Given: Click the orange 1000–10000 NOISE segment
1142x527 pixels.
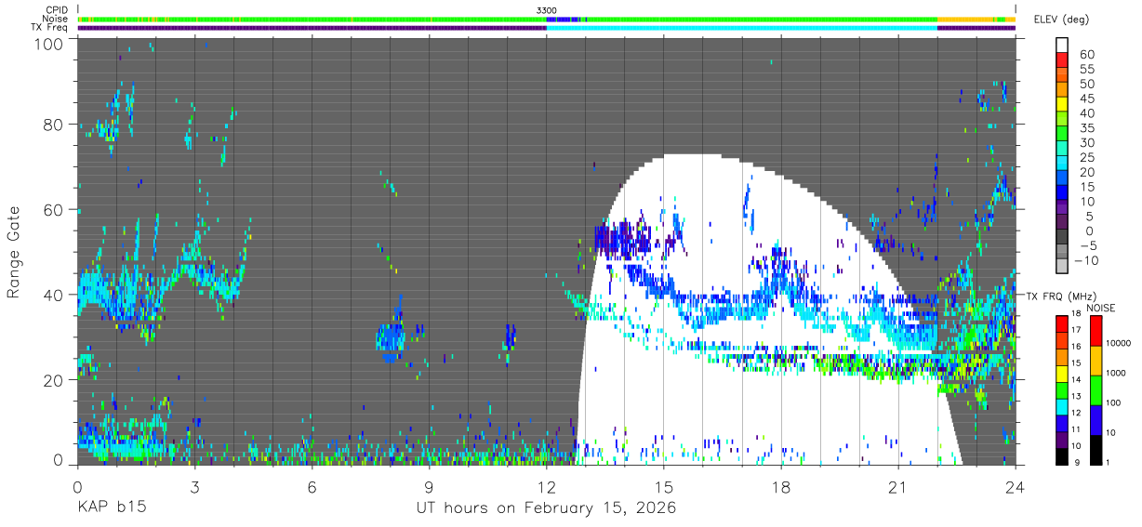Looking at the screenshot, I should (x=1096, y=360).
